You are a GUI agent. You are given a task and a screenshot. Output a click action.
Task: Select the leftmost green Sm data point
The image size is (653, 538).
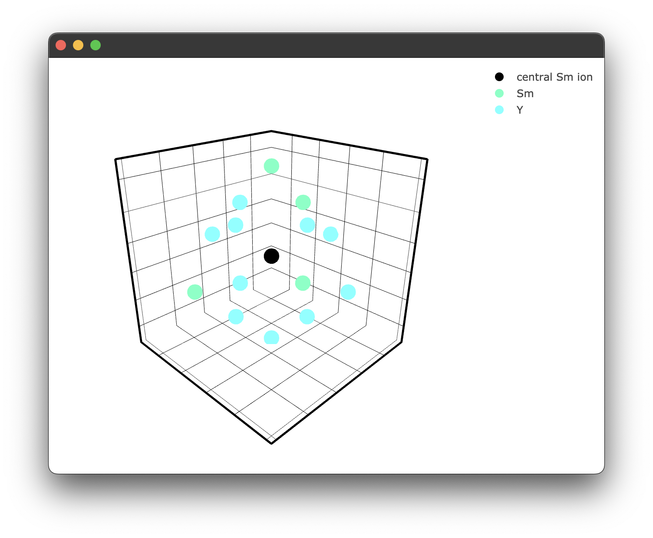pyautogui.click(x=195, y=292)
